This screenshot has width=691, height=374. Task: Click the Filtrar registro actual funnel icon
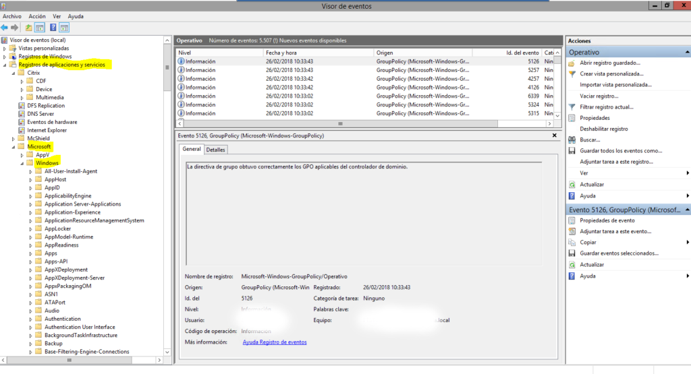tap(572, 107)
